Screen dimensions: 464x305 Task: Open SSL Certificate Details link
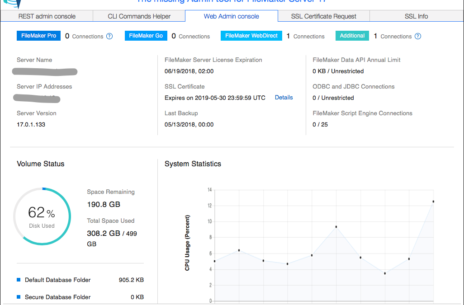[284, 98]
